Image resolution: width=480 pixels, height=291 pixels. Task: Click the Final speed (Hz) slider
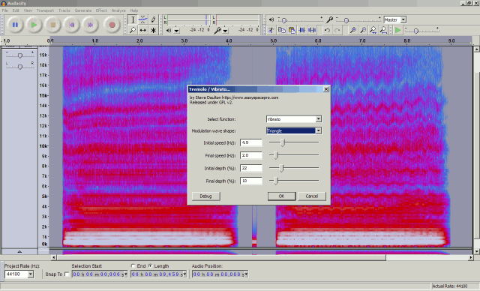pos(294,155)
